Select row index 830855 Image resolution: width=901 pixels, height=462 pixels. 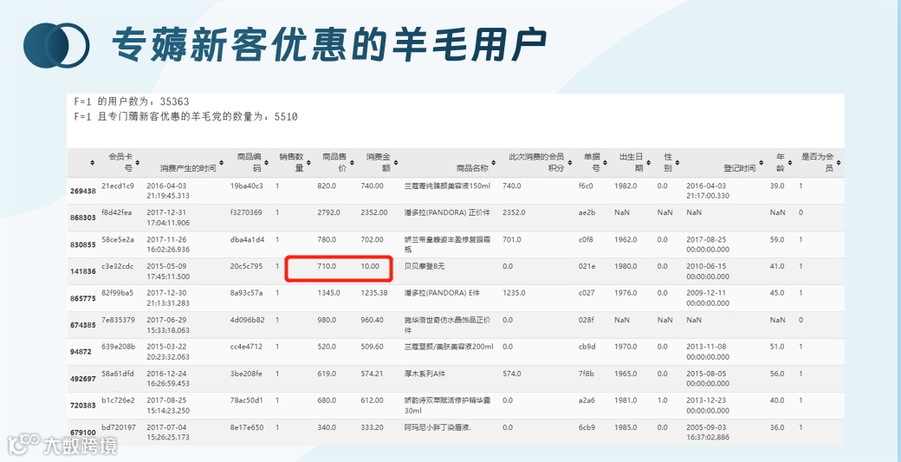click(83, 244)
